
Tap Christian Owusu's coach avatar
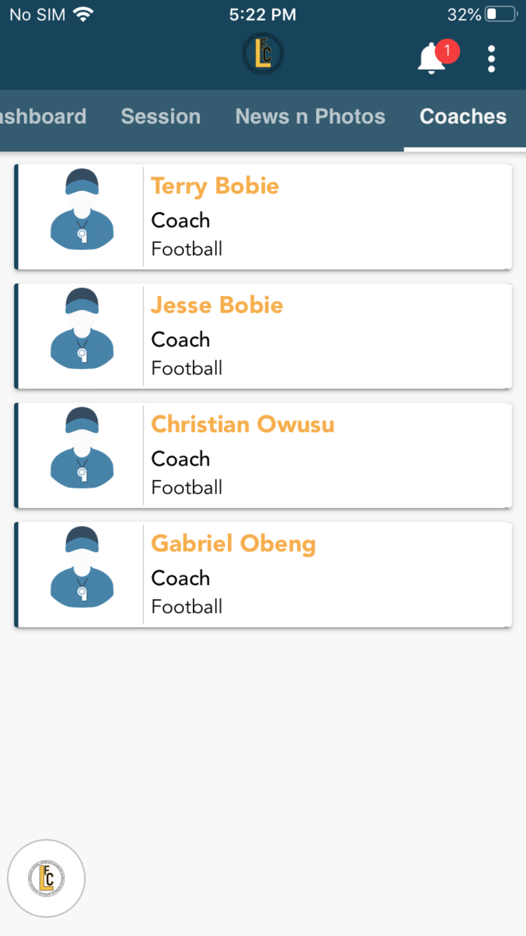[82, 447]
